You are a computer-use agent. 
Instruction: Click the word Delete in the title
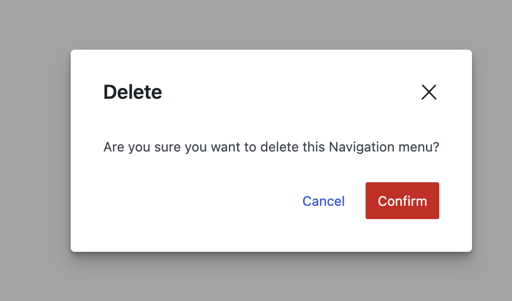click(x=133, y=92)
